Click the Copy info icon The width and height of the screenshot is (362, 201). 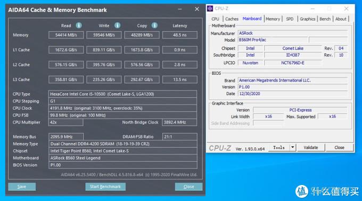pyautogui.click(x=154, y=25)
